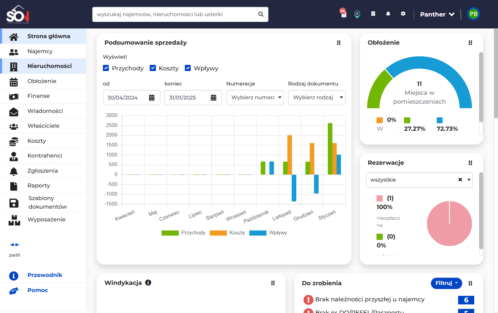The image size is (498, 313).
Task: Open the Rezerwacje 'wszystkie' dropdown arrow
Action: pyautogui.click(x=469, y=180)
